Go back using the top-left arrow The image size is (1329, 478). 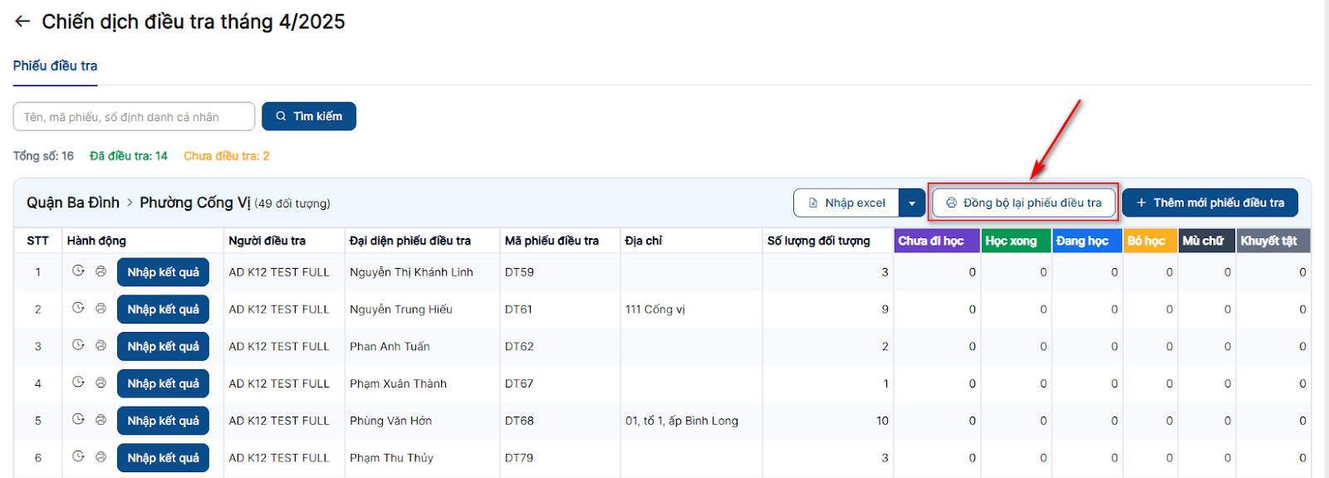tap(22, 22)
